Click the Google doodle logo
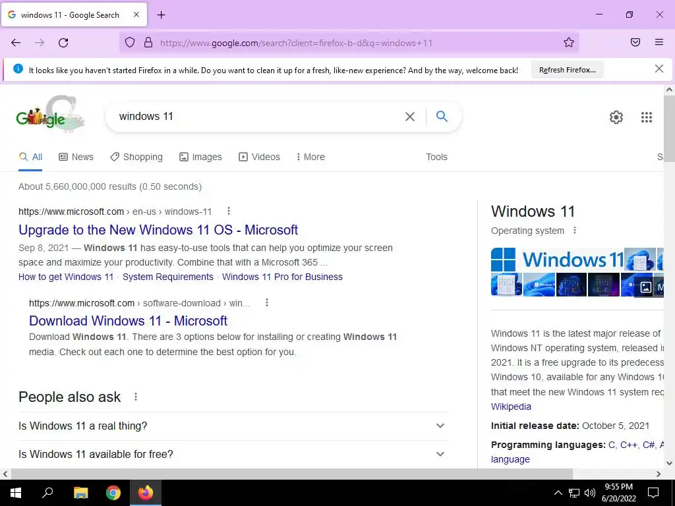Viewport: 675px width, 506px height. 49,115
